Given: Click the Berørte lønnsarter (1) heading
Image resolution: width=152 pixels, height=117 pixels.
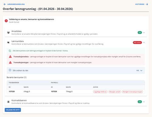Looking at the screenshot, I should pos(16,77).
